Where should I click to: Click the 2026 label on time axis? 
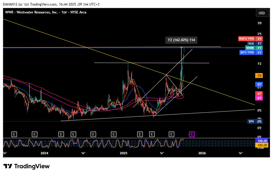click(x=202, y=153)
